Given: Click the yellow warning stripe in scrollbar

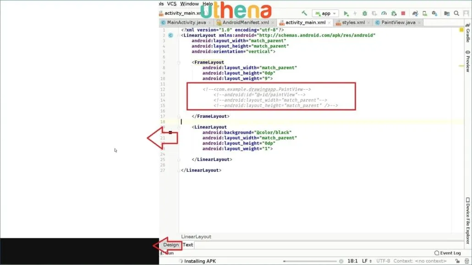Looking at the screenshot, I should (x=461, y=66).
